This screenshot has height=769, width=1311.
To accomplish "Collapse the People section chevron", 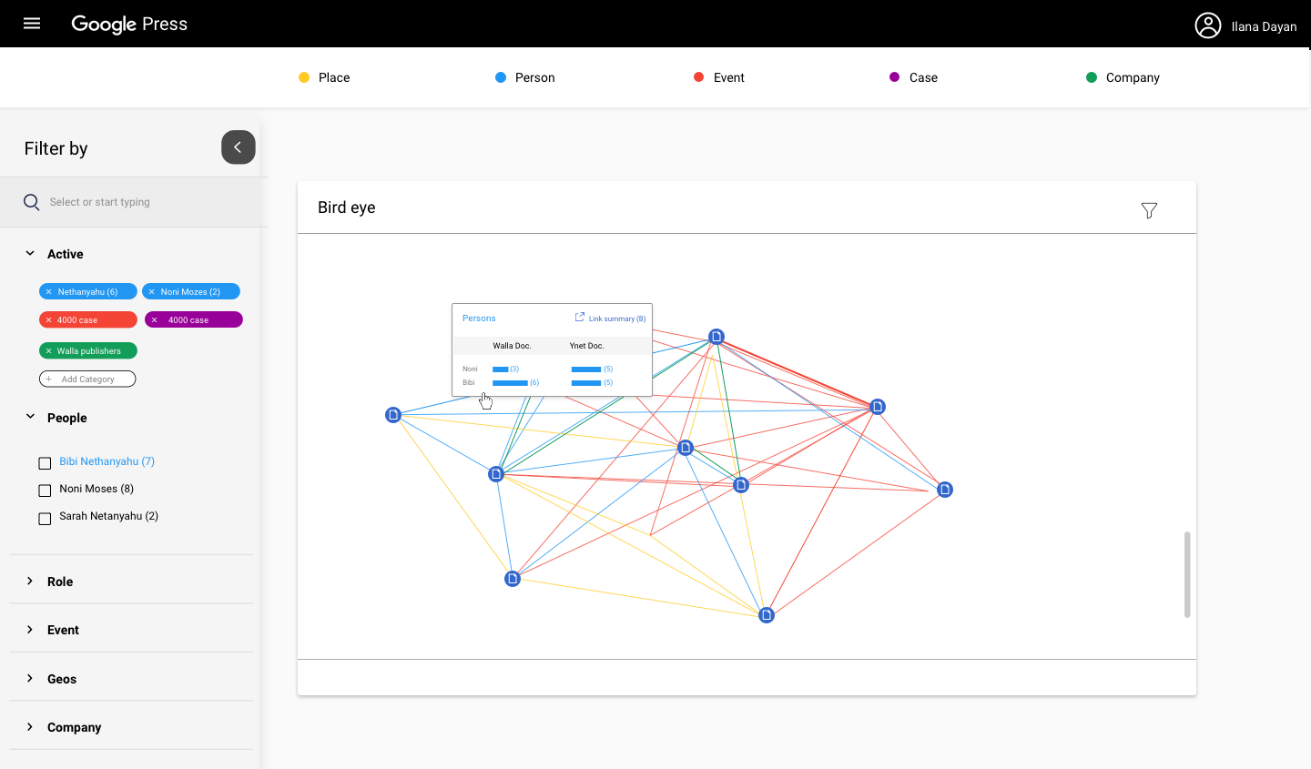I will [x=30, y=417].
